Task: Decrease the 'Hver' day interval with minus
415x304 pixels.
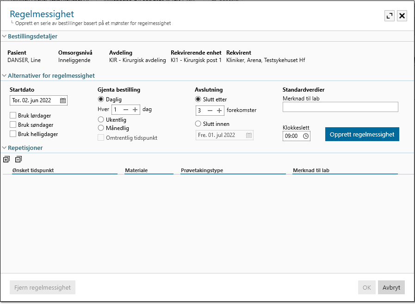Action: coord(125,110)
